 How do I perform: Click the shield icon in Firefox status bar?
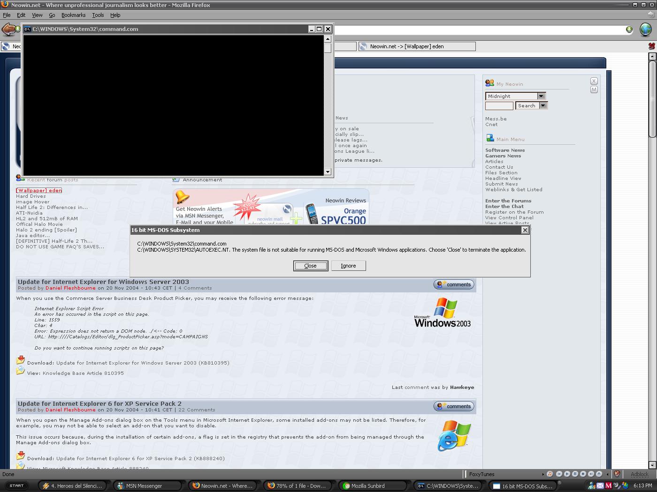[617, 474]
